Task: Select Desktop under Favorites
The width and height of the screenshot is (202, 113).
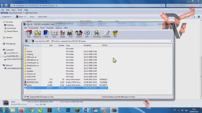Action: (9, 25)
